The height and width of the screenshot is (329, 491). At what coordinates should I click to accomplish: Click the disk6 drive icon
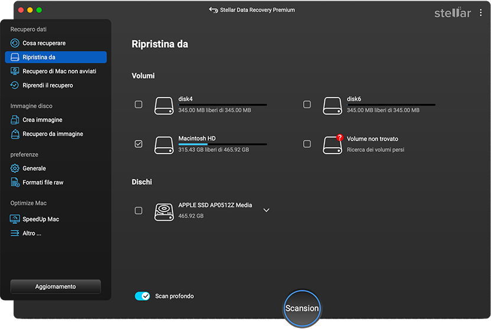332,106
